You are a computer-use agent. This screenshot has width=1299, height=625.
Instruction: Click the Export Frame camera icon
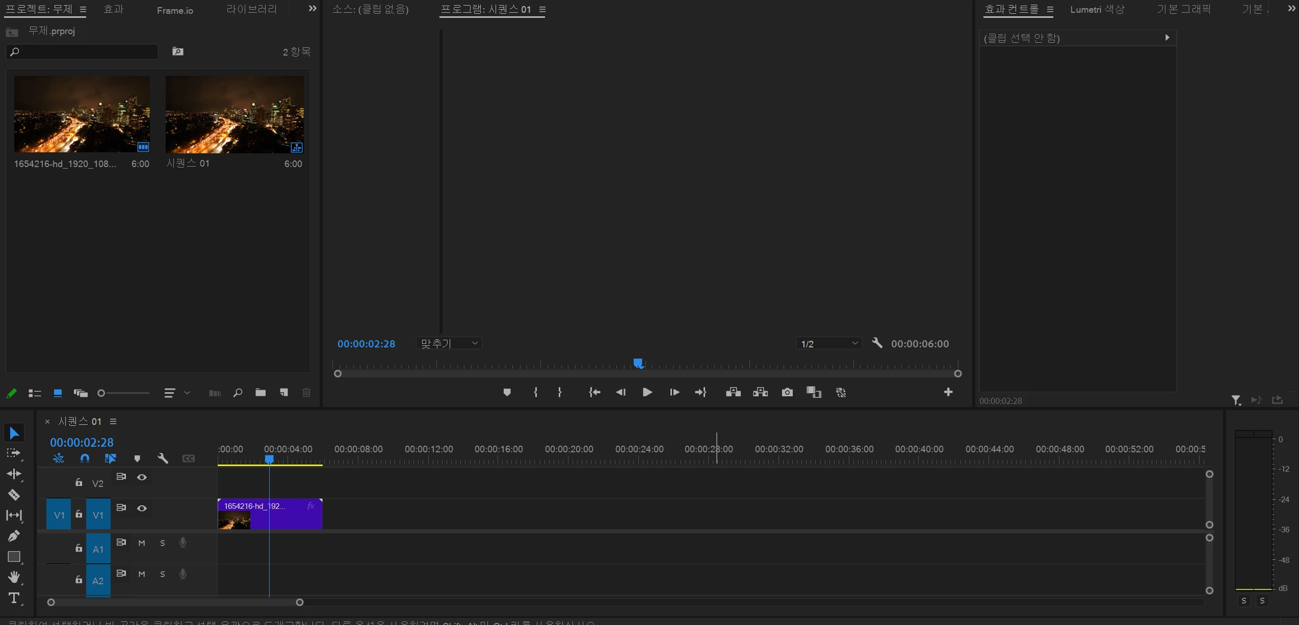(787, 392)
